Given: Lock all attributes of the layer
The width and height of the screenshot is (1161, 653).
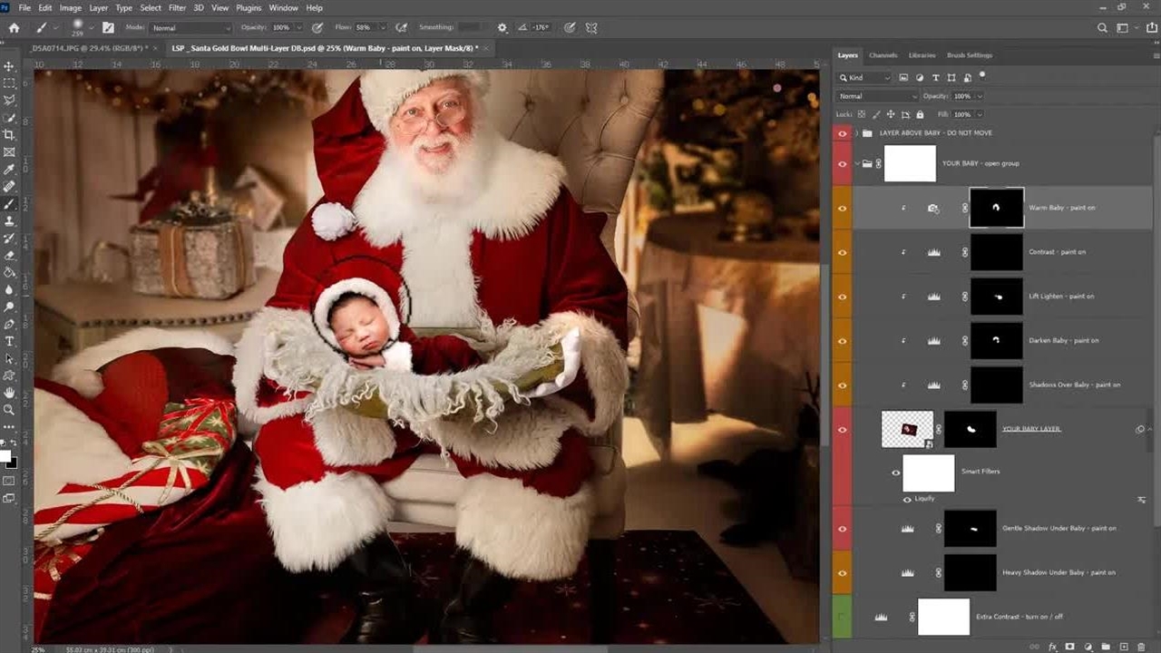Looking at the screenshot, I should point(920,114).
